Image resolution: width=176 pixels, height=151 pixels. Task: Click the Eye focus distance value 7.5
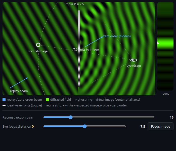pos(143,127)
